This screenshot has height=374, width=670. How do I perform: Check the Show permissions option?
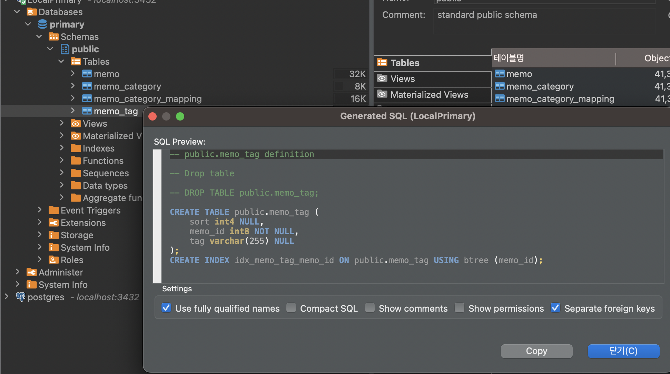pyautogui.click(x=460, y=308)
